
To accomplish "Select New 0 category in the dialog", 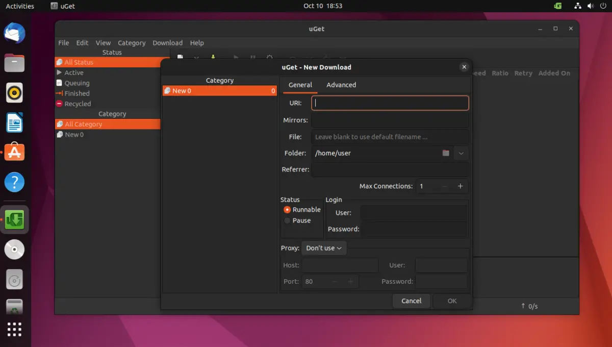I will (x=220, y=91).
